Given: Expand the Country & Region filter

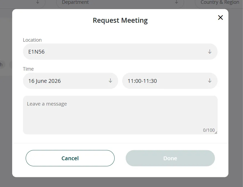Looking at the screenshot, I should tap(219, 2).
